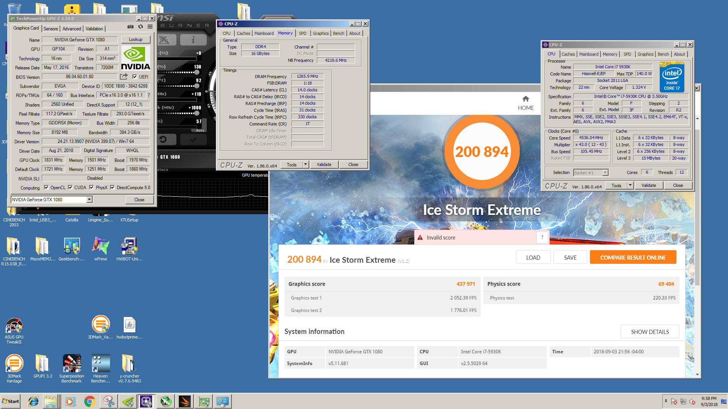Click SHOW DETAILS in System information
Image resolution: width=728 pixels, height=409 pixels.
pos(649,332)
